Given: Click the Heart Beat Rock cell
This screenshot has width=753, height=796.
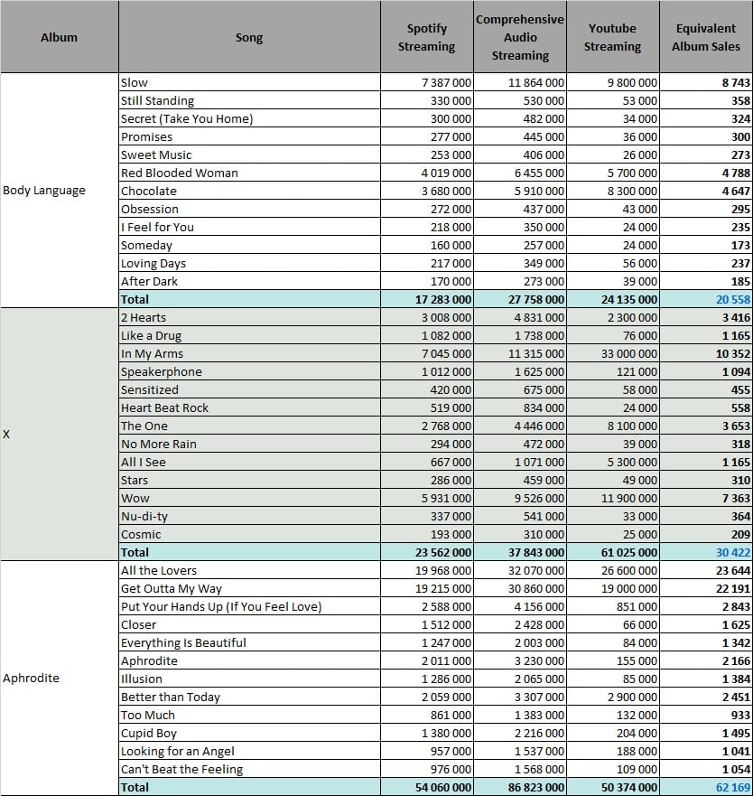Looking at the screenshot, I should click(249, 407).
